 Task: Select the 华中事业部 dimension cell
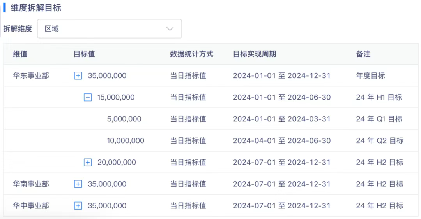click(x=31, y=206)
